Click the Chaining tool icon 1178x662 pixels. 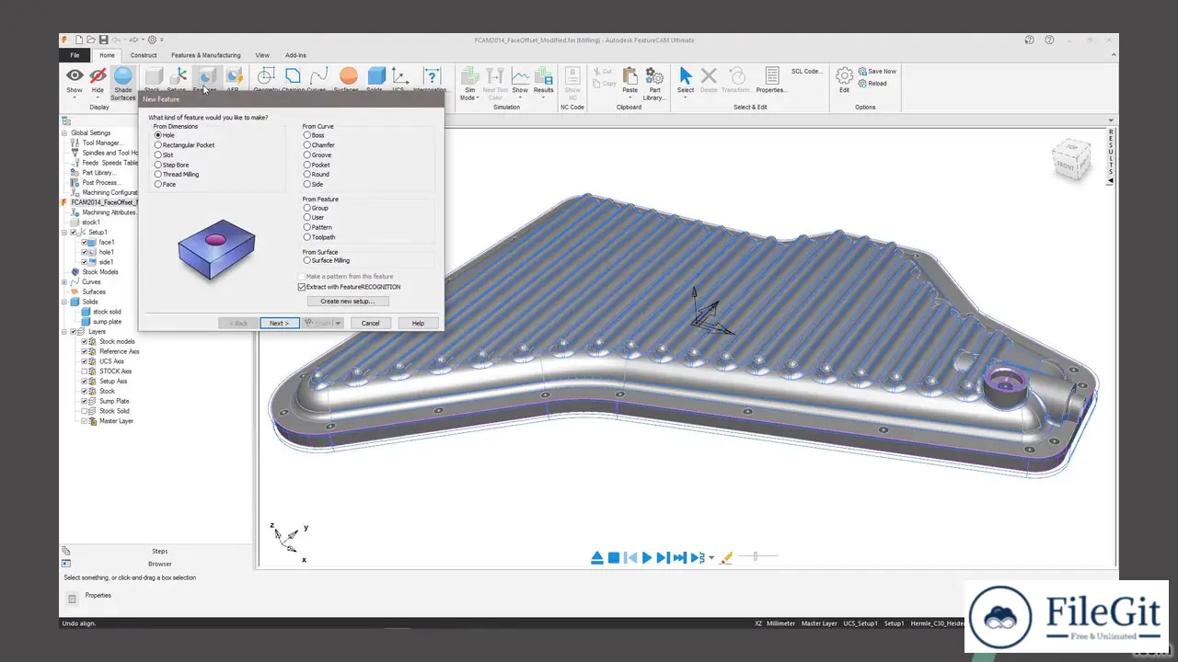(x=293, y=76)
